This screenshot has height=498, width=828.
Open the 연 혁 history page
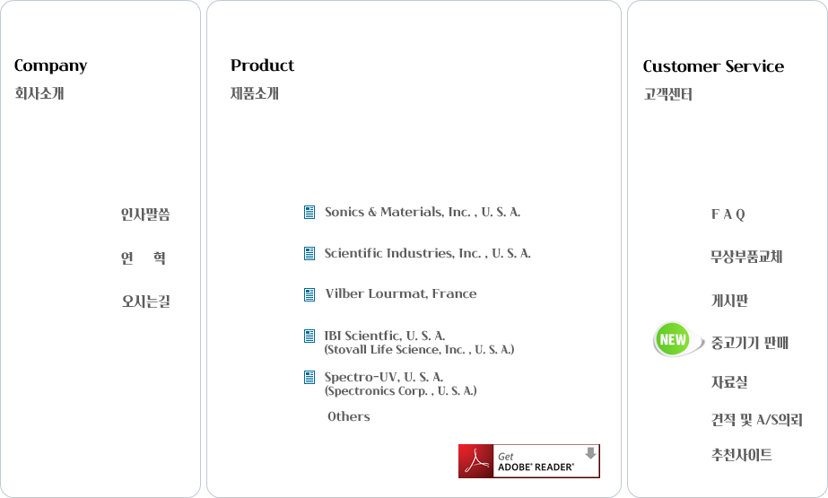[x=144, y=258]
